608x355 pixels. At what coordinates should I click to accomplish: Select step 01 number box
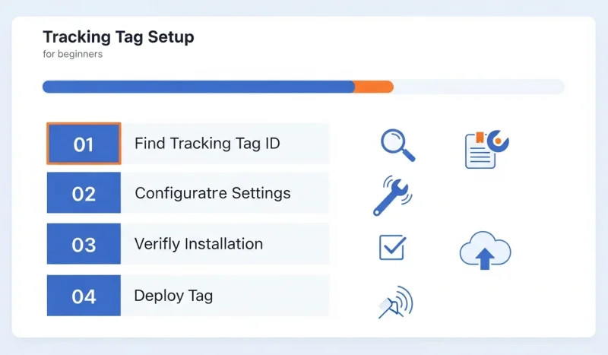[x=84, y=144]
